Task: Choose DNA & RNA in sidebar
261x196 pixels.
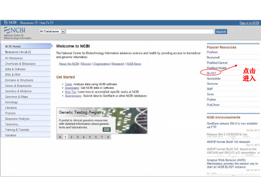Action: point(13,75)
